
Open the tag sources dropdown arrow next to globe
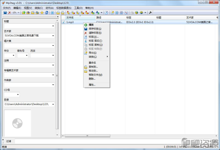coord(145,12)
